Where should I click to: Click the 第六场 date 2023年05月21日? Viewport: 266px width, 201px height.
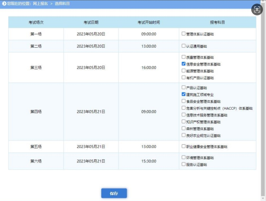tap(91, 161)
